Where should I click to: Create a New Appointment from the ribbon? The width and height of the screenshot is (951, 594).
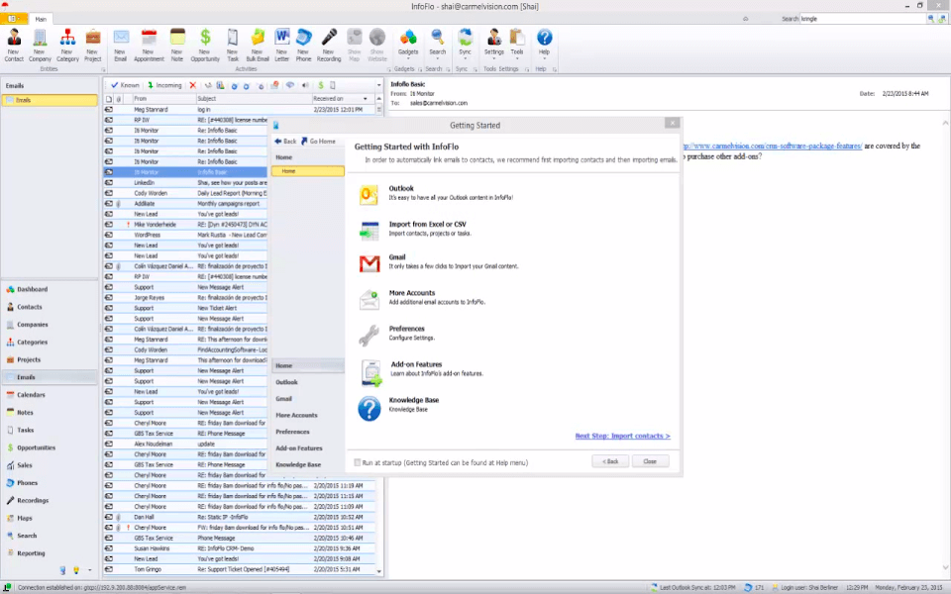(x=149, y=45)
